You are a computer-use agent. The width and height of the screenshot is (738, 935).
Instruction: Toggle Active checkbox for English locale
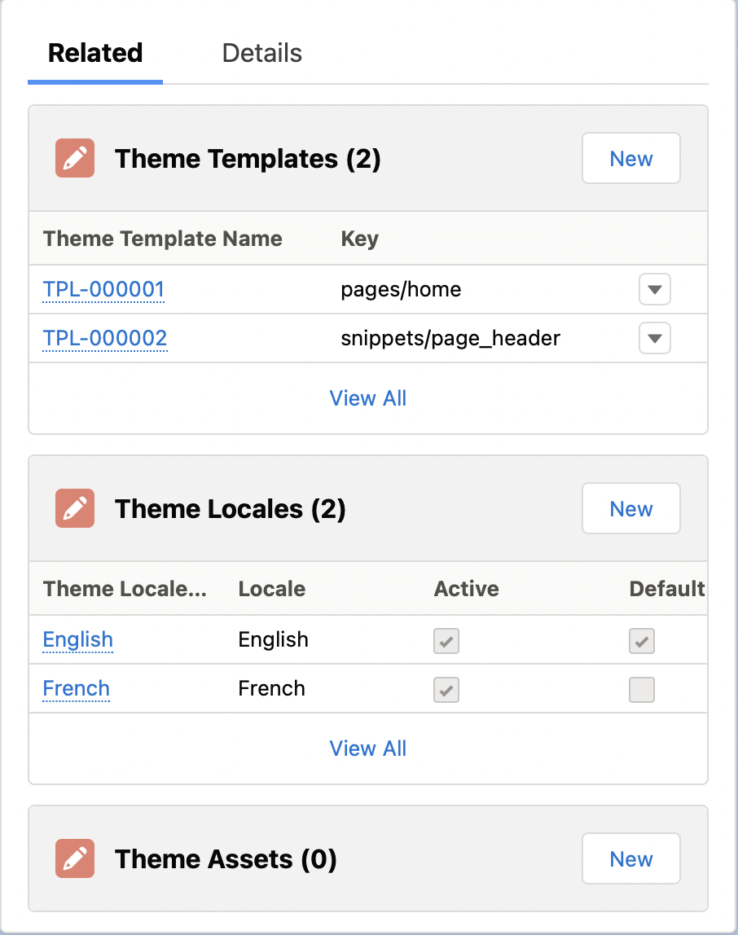point(446,641)
